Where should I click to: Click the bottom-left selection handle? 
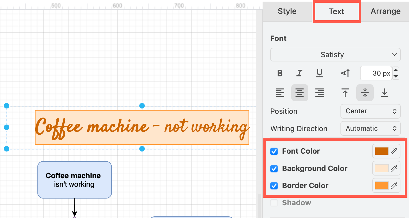point(7,149)
